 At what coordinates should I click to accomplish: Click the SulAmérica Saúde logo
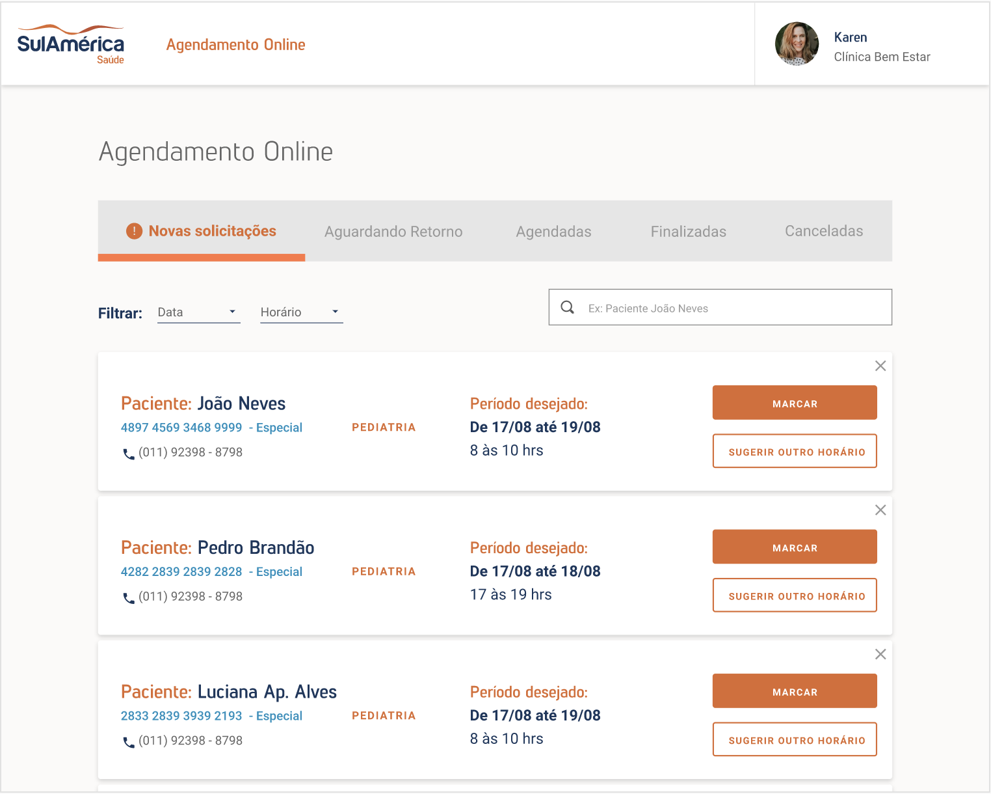point(70,44)
